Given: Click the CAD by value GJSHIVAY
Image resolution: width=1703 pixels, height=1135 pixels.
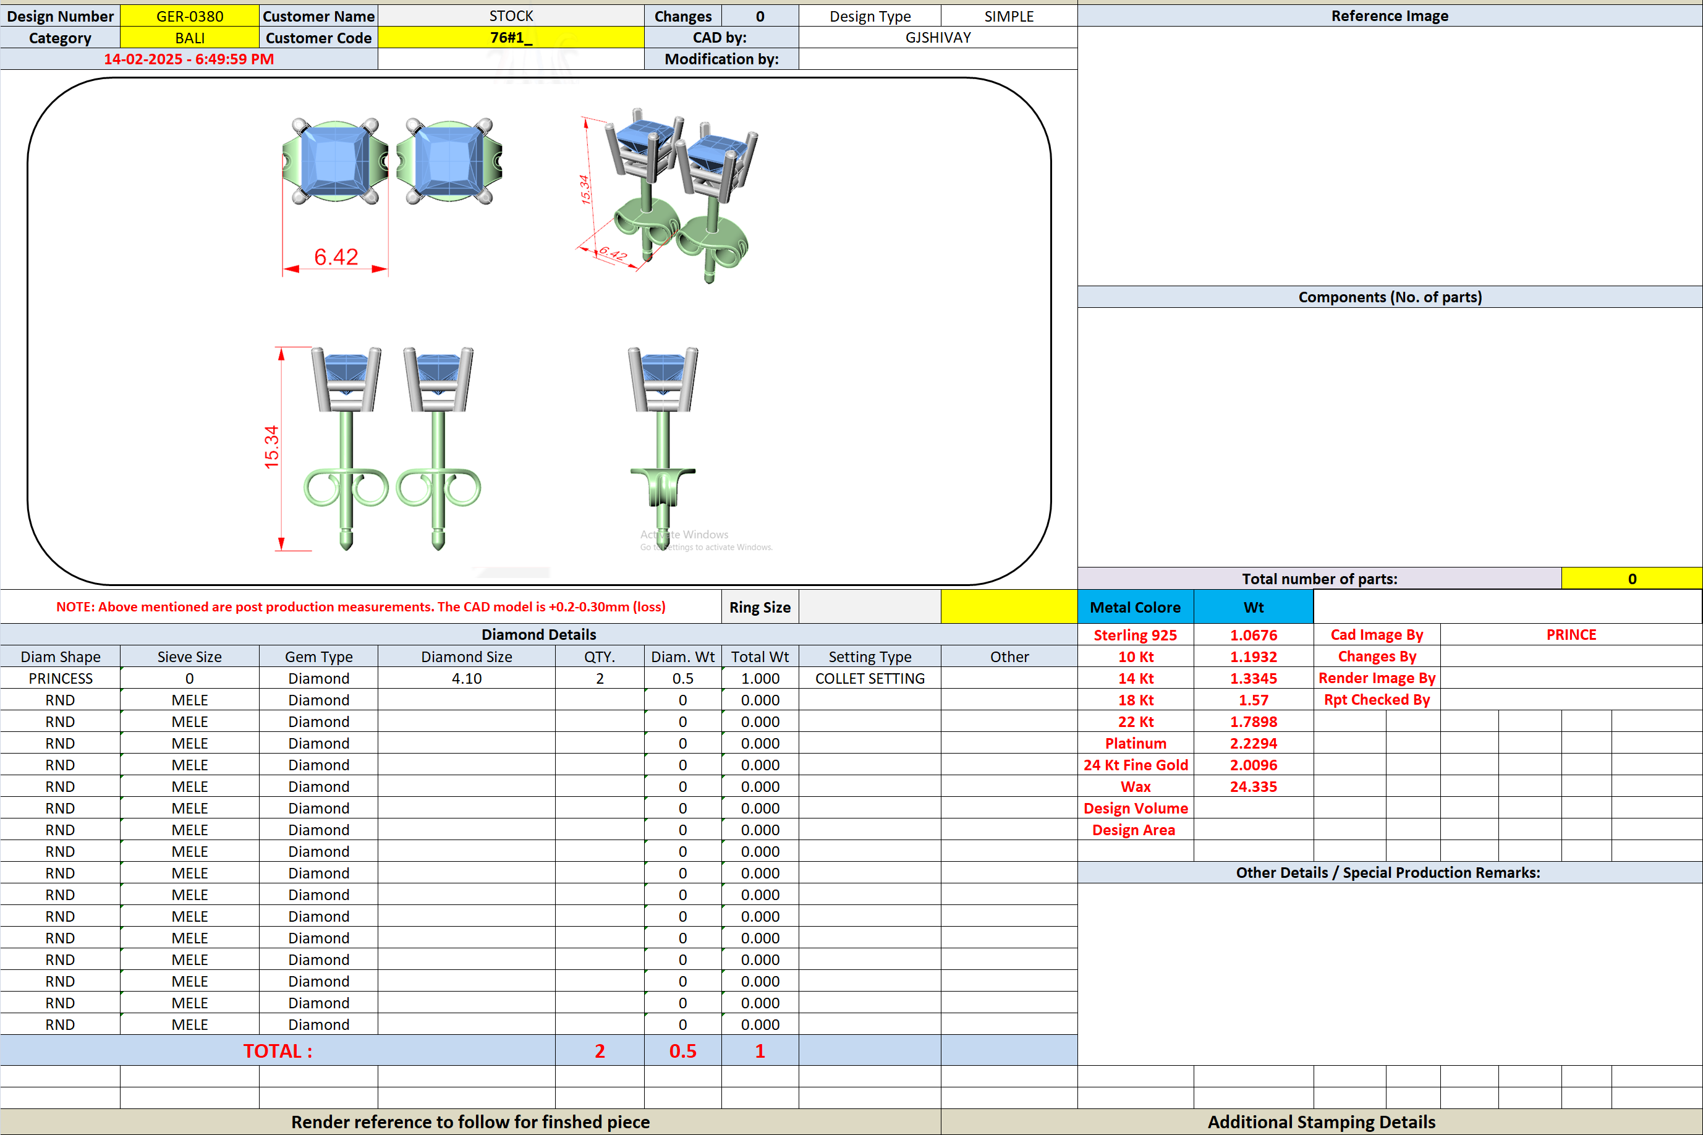Looking at the screenshot, I should 938,38.
